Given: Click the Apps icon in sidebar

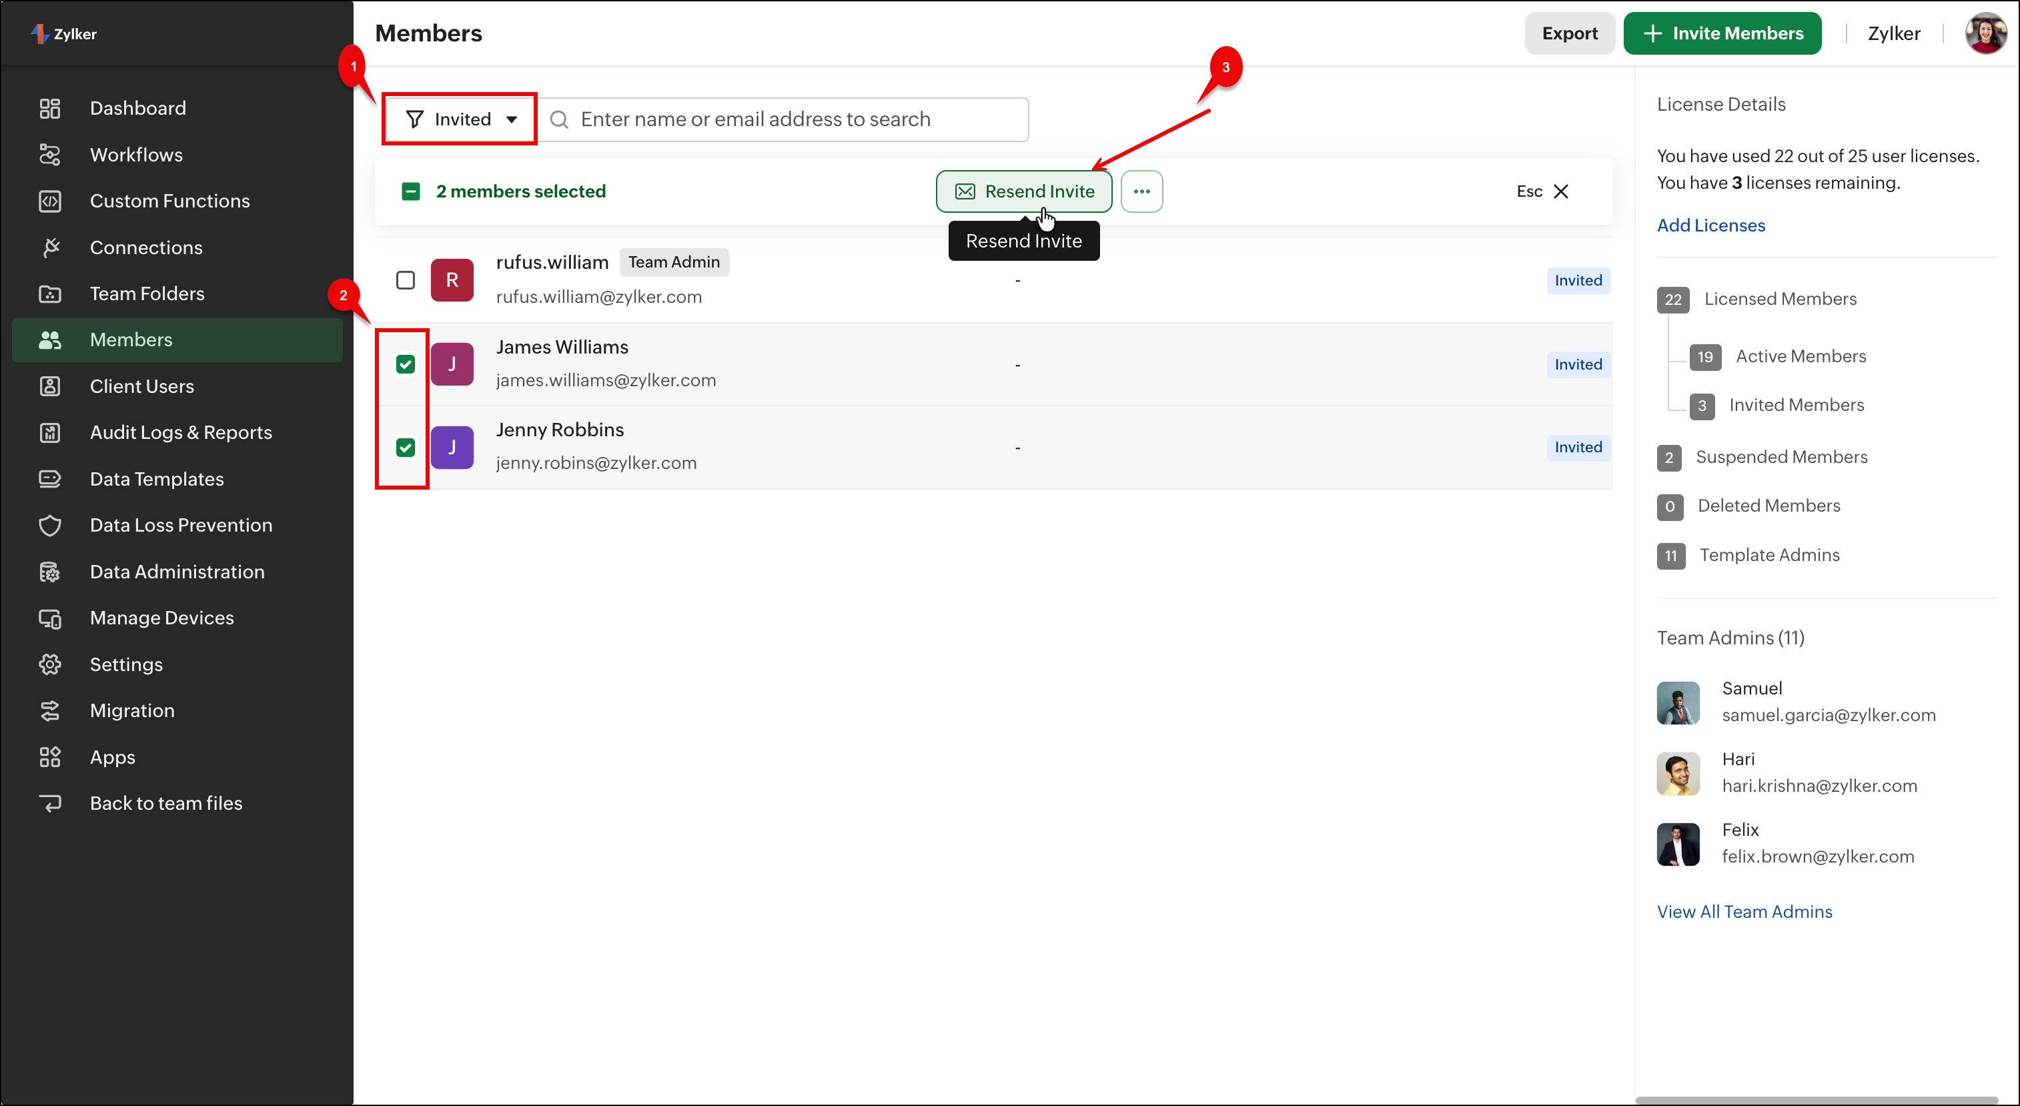Looking at the screenshot, I should click(x=50, y=757).
